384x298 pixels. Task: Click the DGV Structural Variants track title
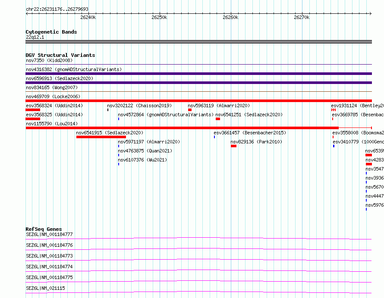click(x=60, y=55)
